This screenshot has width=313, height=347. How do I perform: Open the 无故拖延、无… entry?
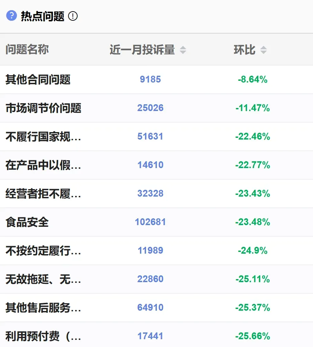[x=43, y=279]
